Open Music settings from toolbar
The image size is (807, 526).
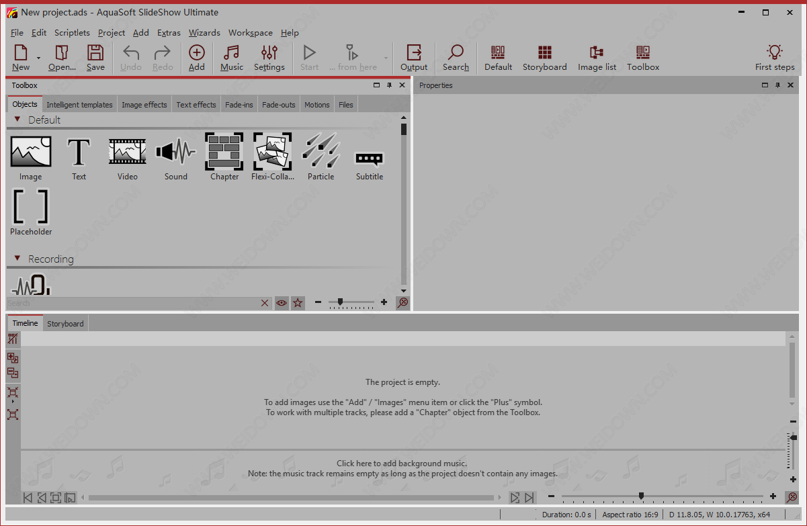232,58
